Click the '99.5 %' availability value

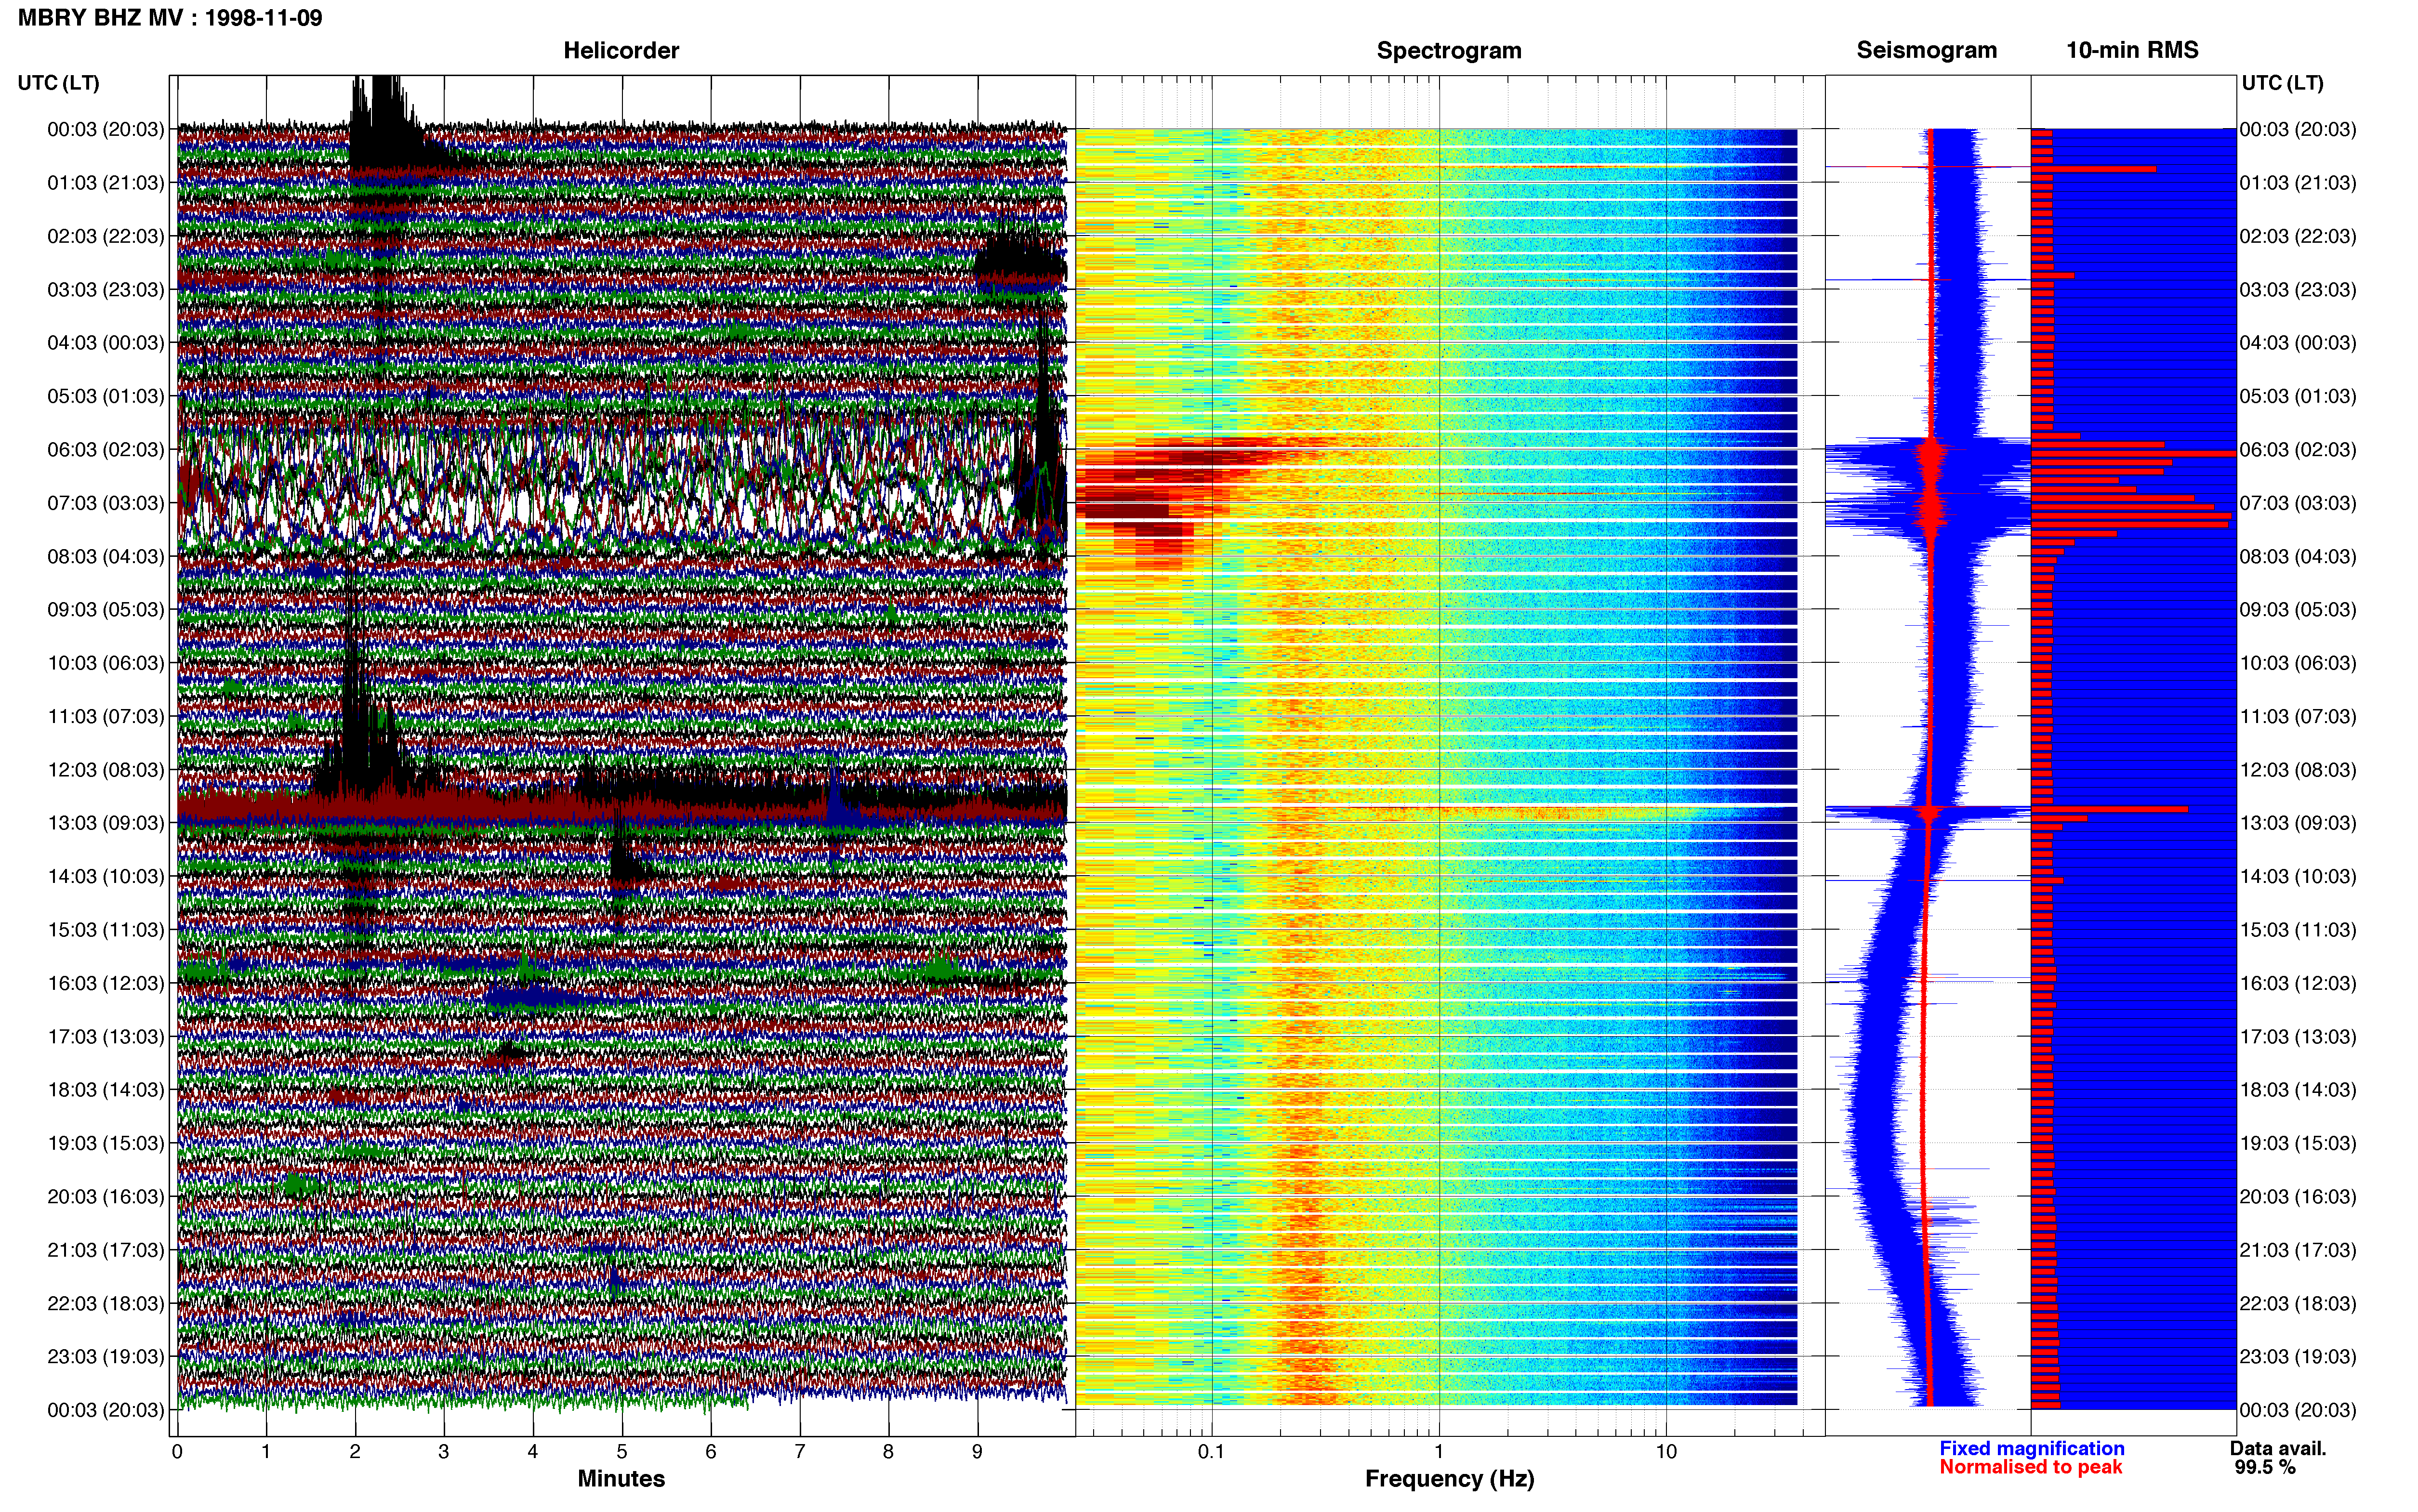2265,1467
